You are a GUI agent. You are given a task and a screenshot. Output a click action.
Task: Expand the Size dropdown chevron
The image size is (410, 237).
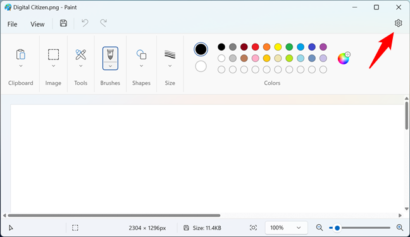[x=170, y=66]
